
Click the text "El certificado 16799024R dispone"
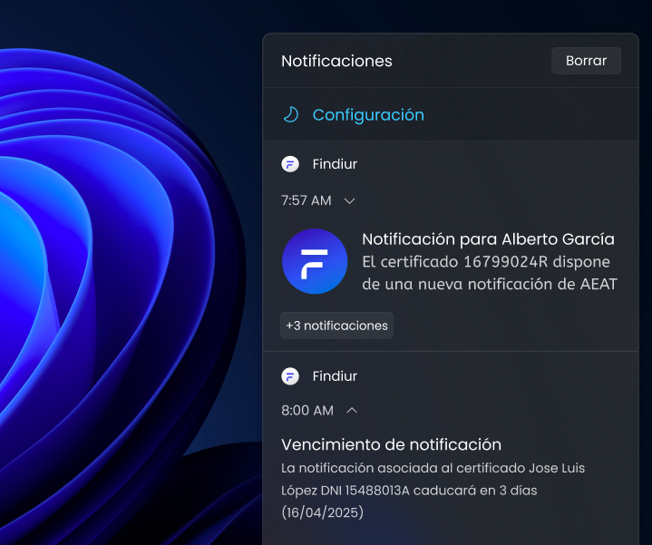pos(486,262)
